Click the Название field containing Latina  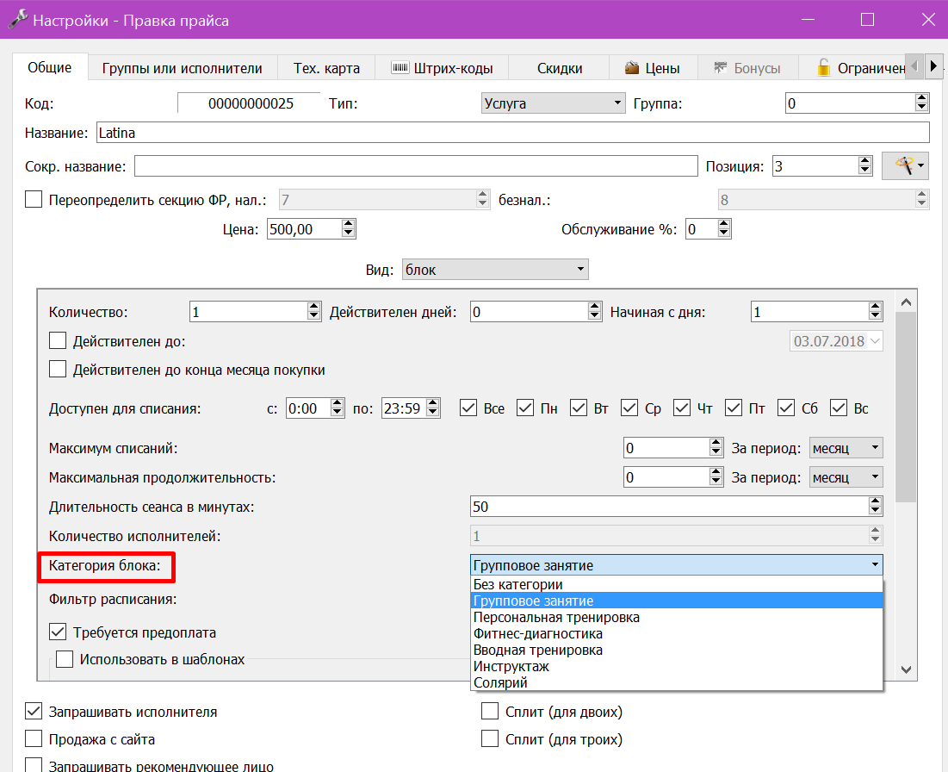click(x=512, y=133)
